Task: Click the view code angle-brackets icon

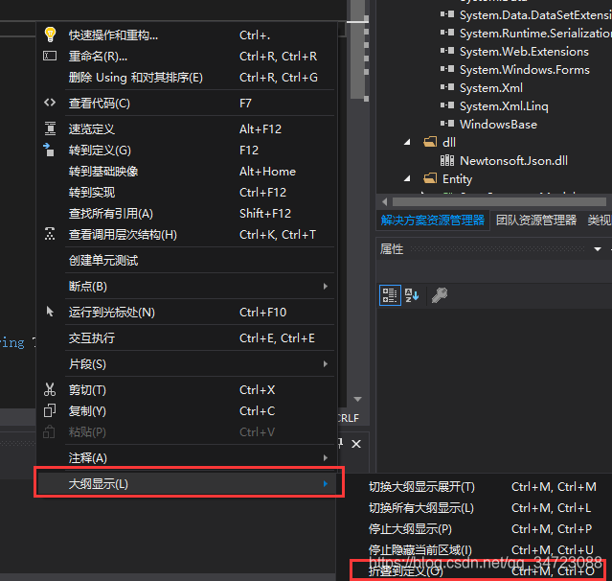Action: tap(50, 103)
